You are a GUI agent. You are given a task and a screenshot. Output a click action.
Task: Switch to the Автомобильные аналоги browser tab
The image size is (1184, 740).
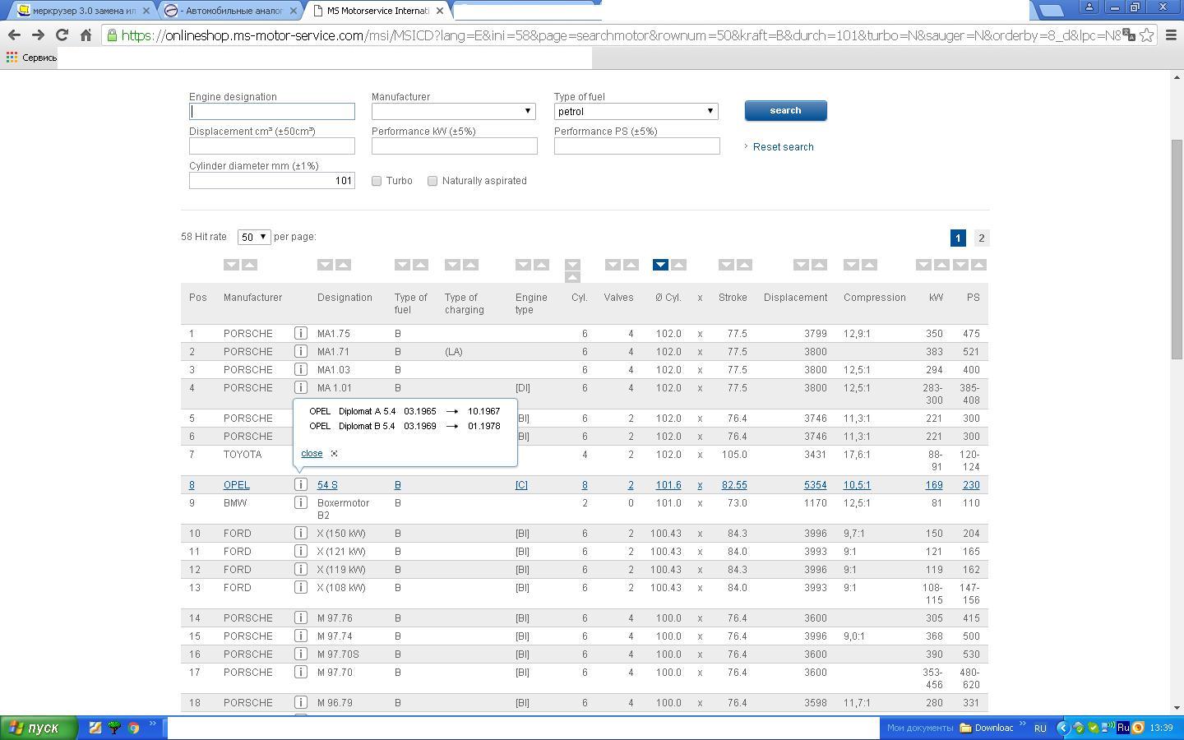[226, 11]
